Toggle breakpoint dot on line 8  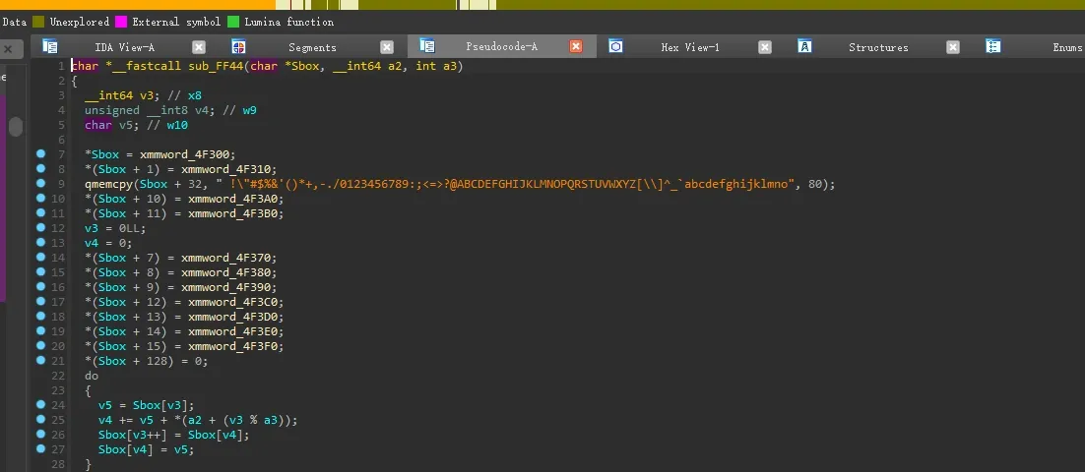pyautogui.click(x=40, y=168)
